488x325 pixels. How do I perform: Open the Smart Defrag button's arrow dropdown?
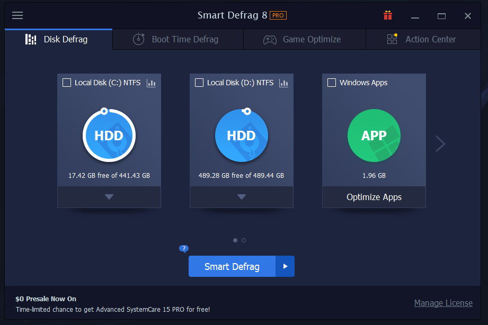click(x=285, y=266)
